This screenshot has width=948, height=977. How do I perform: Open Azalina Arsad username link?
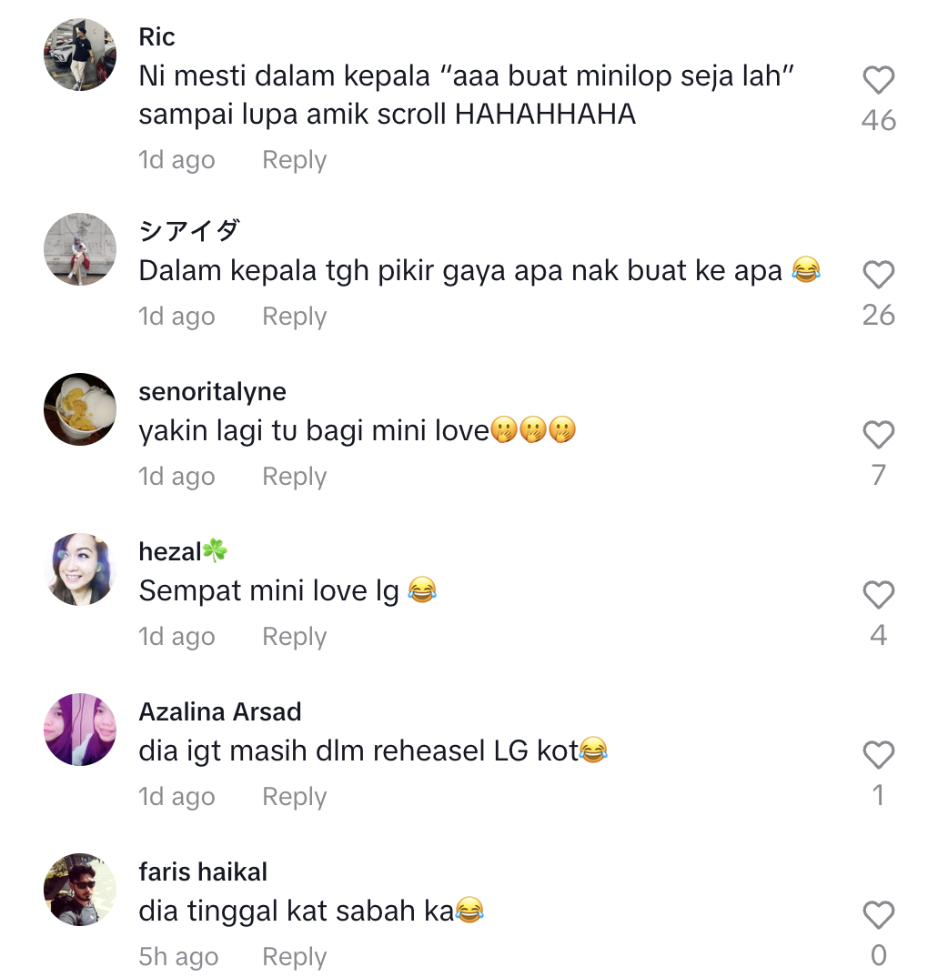(x=220, y=711)
